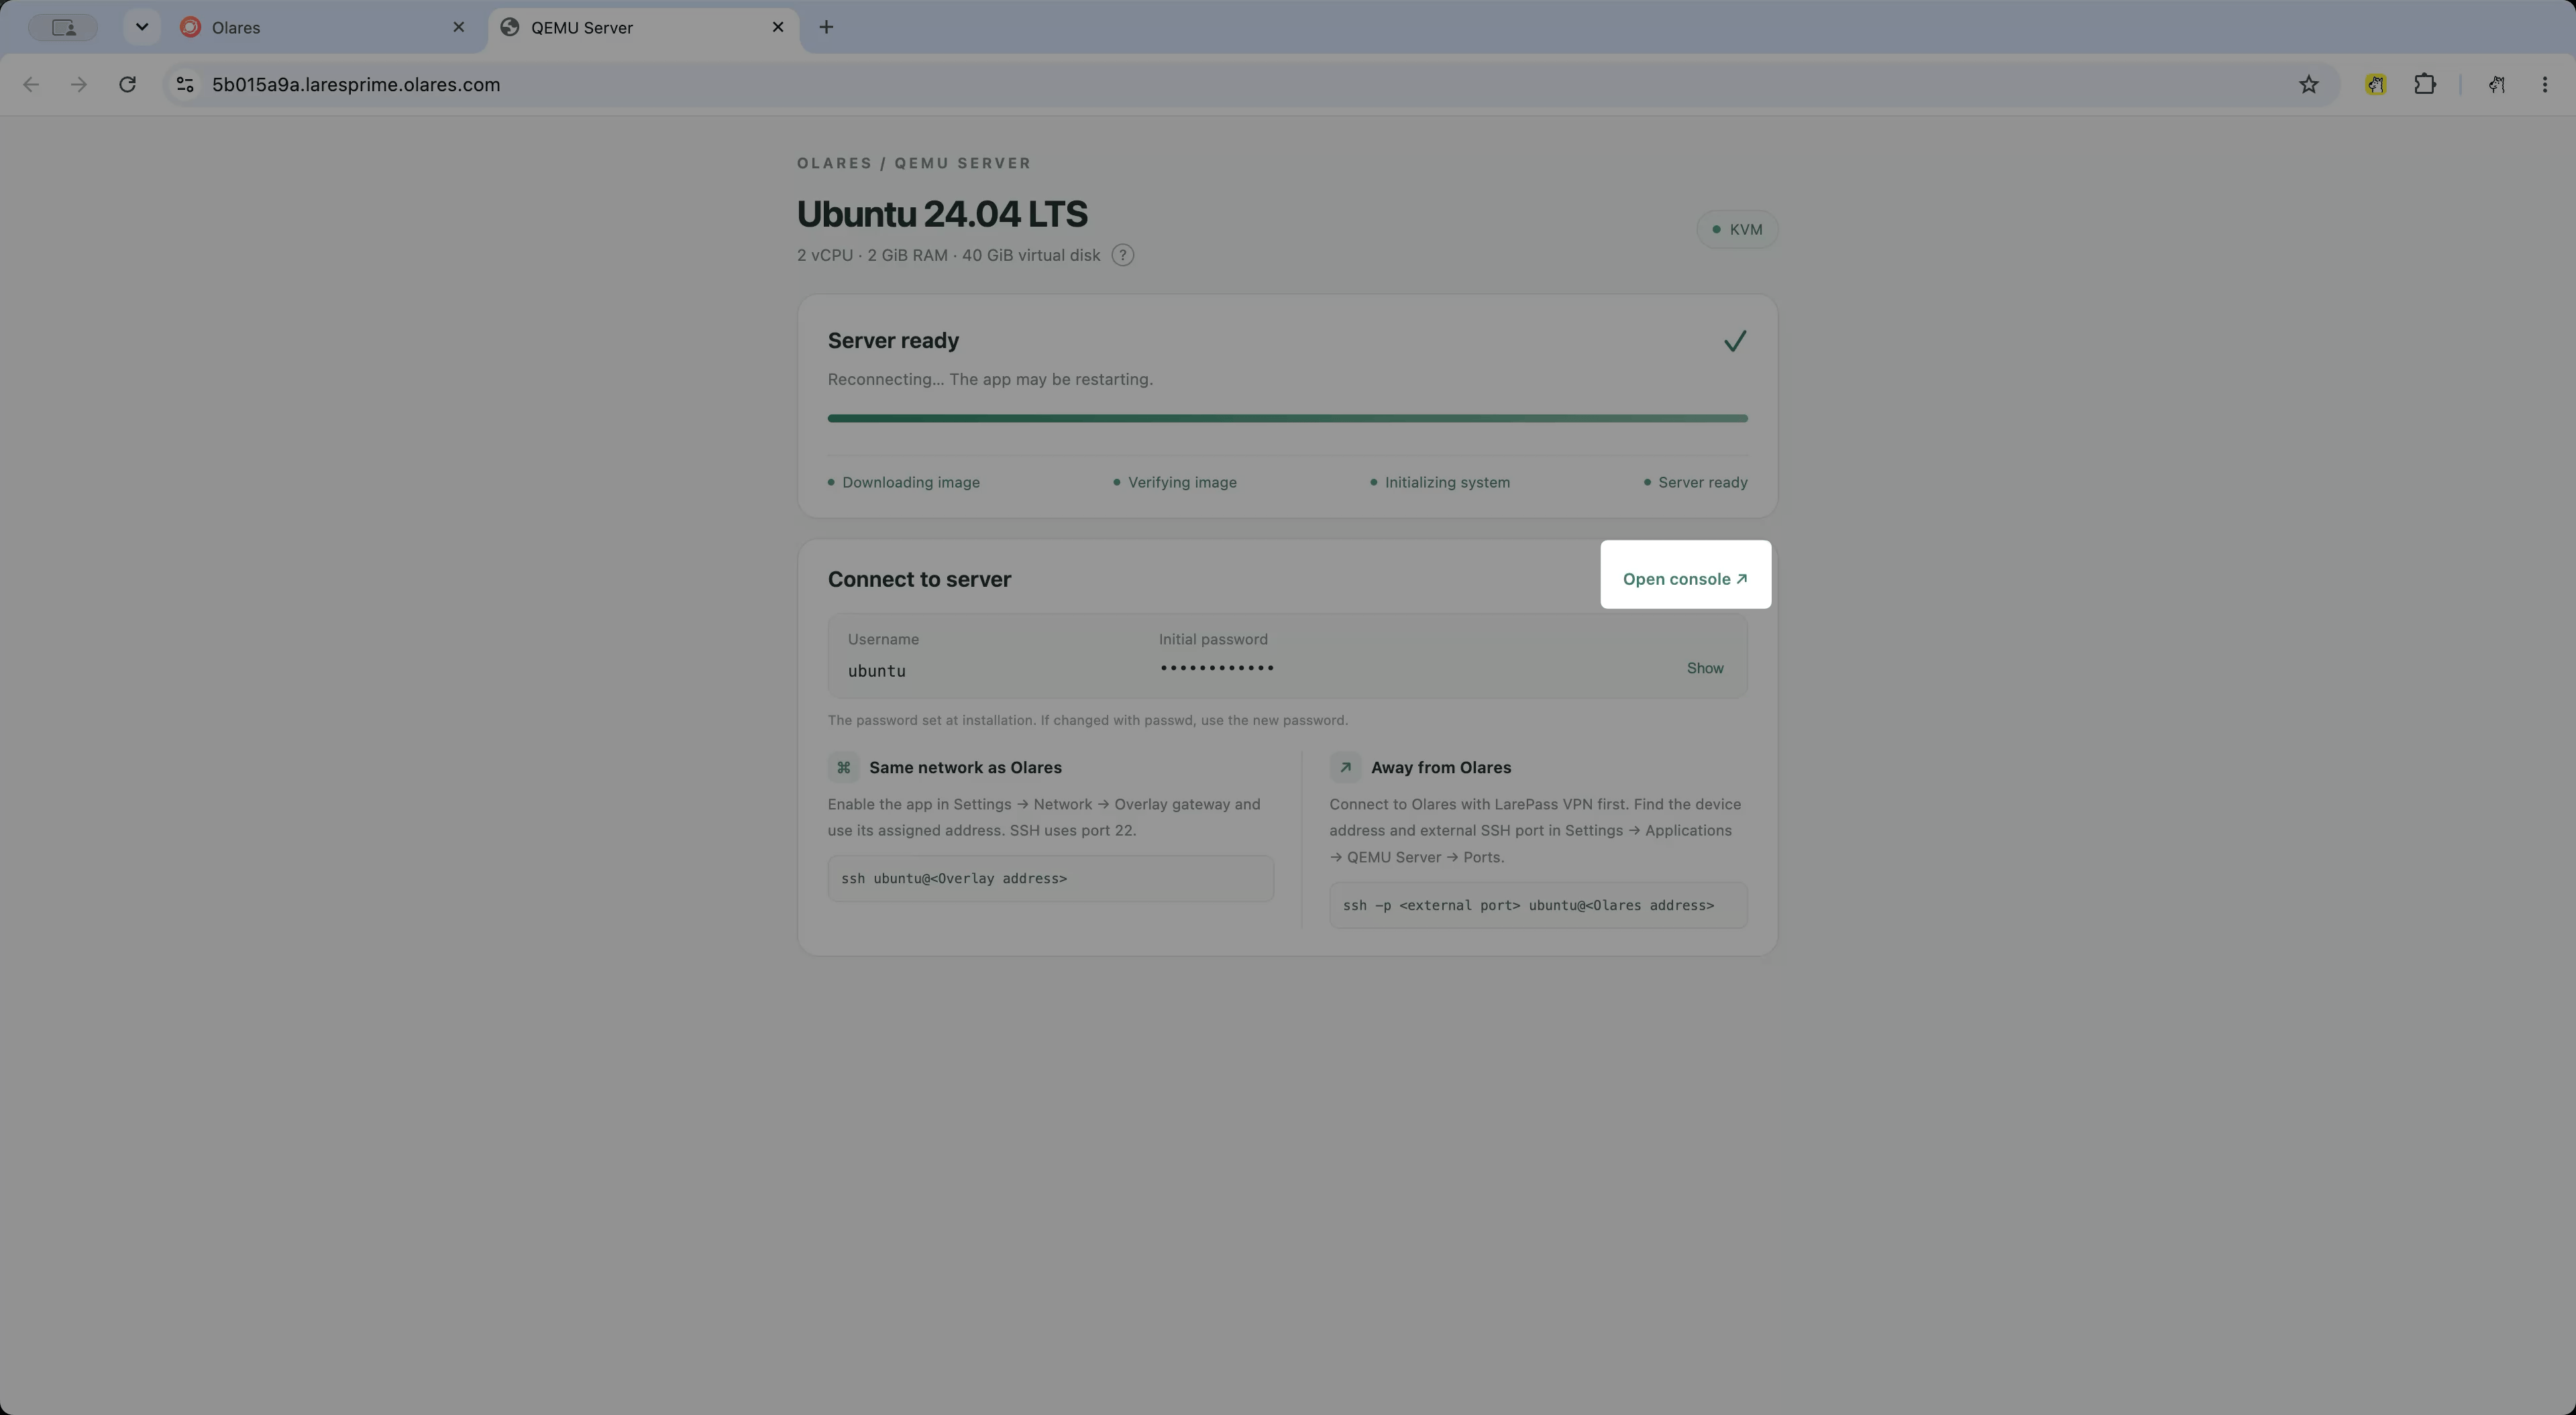Screen dimensions: 2576x1415
Task: Click the Away from Olares heading
Action: tap(1441, 767)
